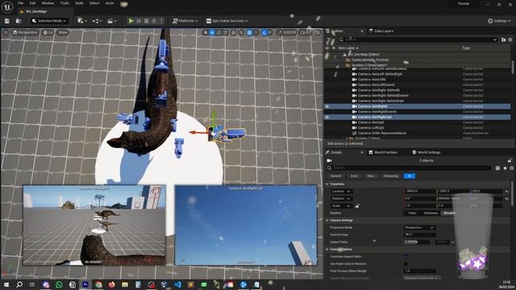Sort the Outliner by Item Label column
The width and height of the screenshot is (516, 290).
[348, 48]
